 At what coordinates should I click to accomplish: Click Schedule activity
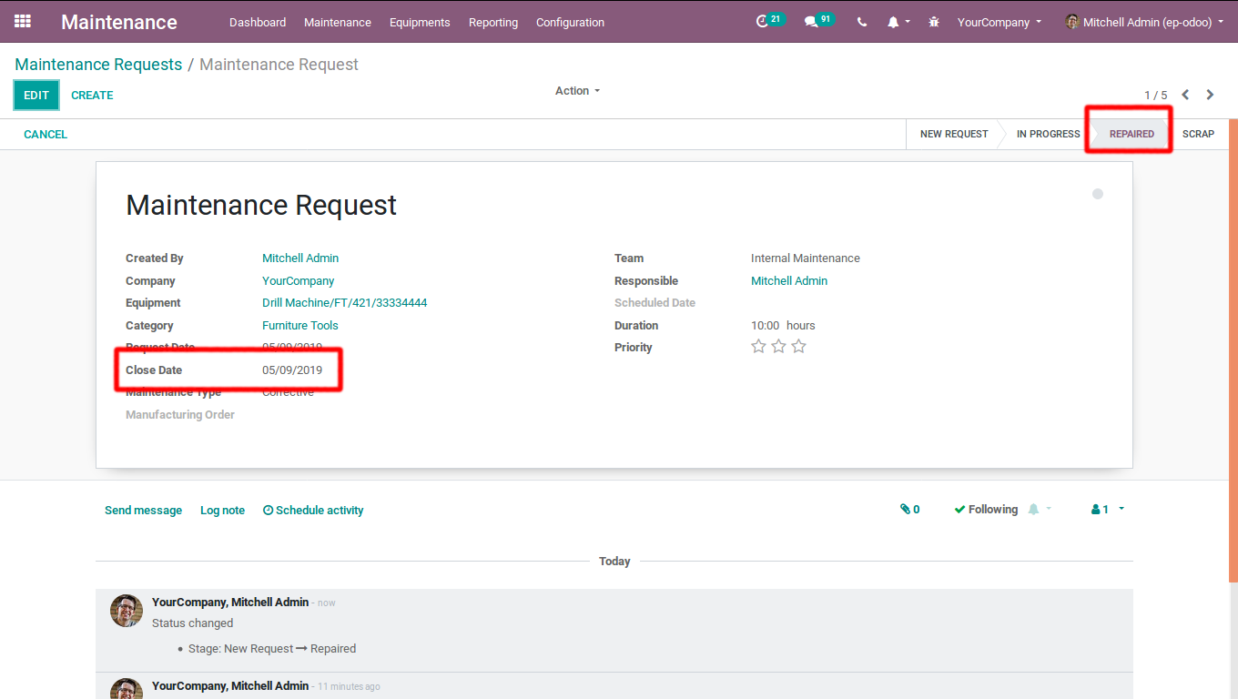pos(313,511)
